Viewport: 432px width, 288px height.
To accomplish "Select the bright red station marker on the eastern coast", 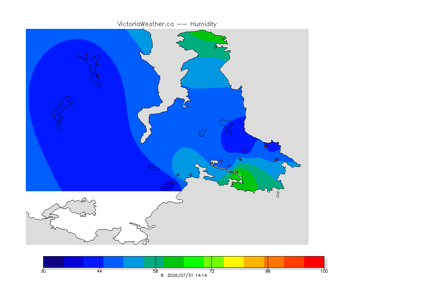I will [x=266, y=146].
